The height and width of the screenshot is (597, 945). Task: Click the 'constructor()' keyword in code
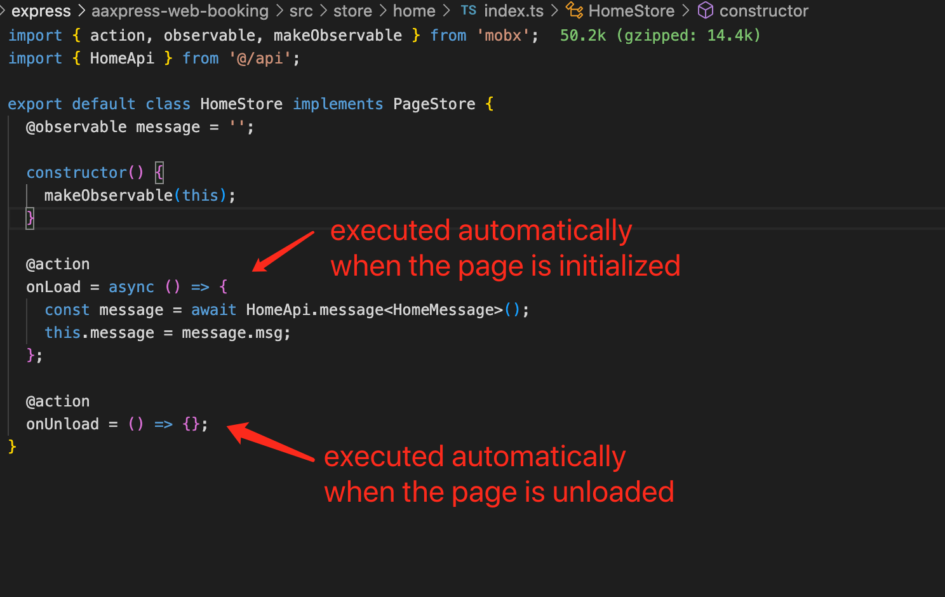pyautogui.click(x=86, y=173)
